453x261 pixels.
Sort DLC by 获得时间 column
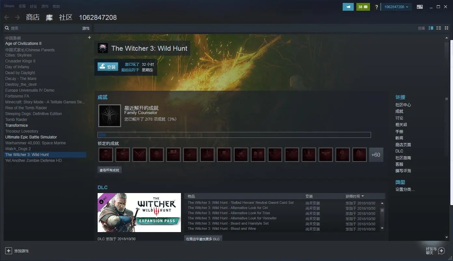355,196
